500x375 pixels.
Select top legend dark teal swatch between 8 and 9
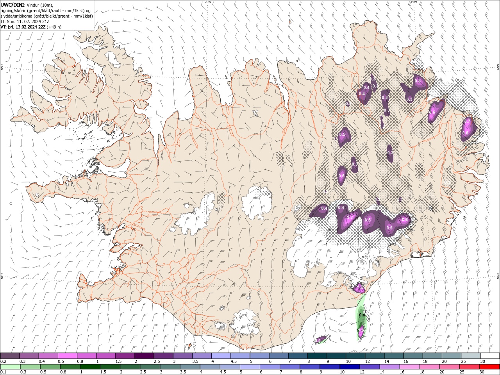317,356
